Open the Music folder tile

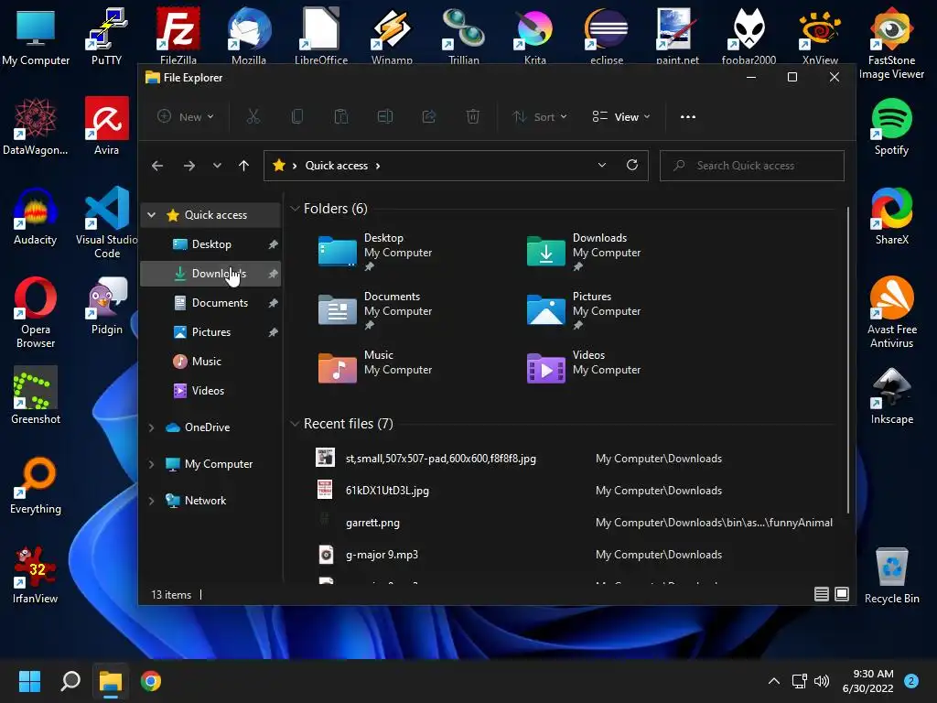coord(376,366)
